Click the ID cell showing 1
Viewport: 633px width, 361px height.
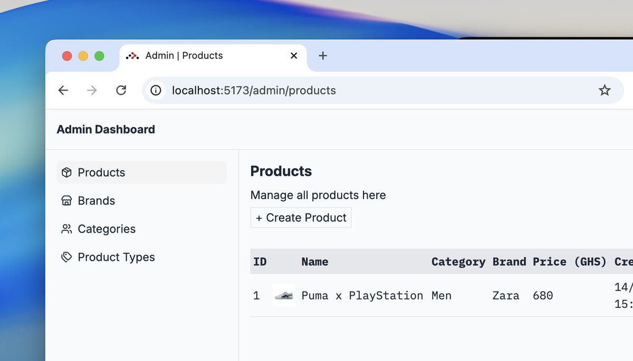click(256, 296)
